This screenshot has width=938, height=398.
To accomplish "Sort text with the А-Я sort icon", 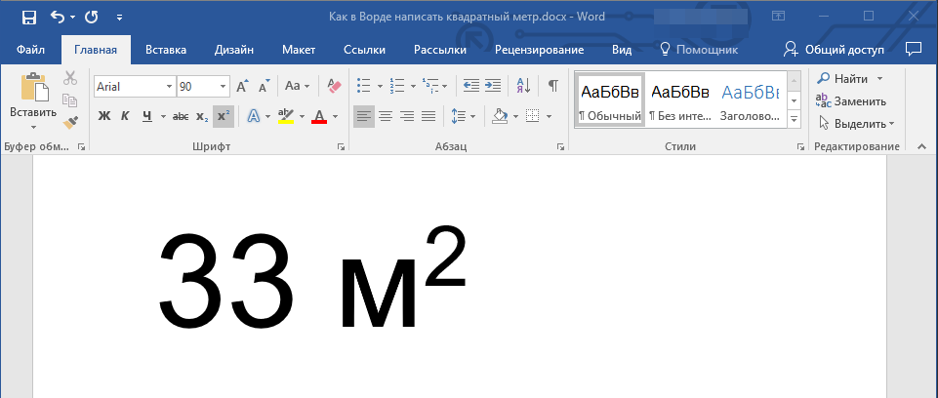I will pyautogui.click(x=523, y=86).
